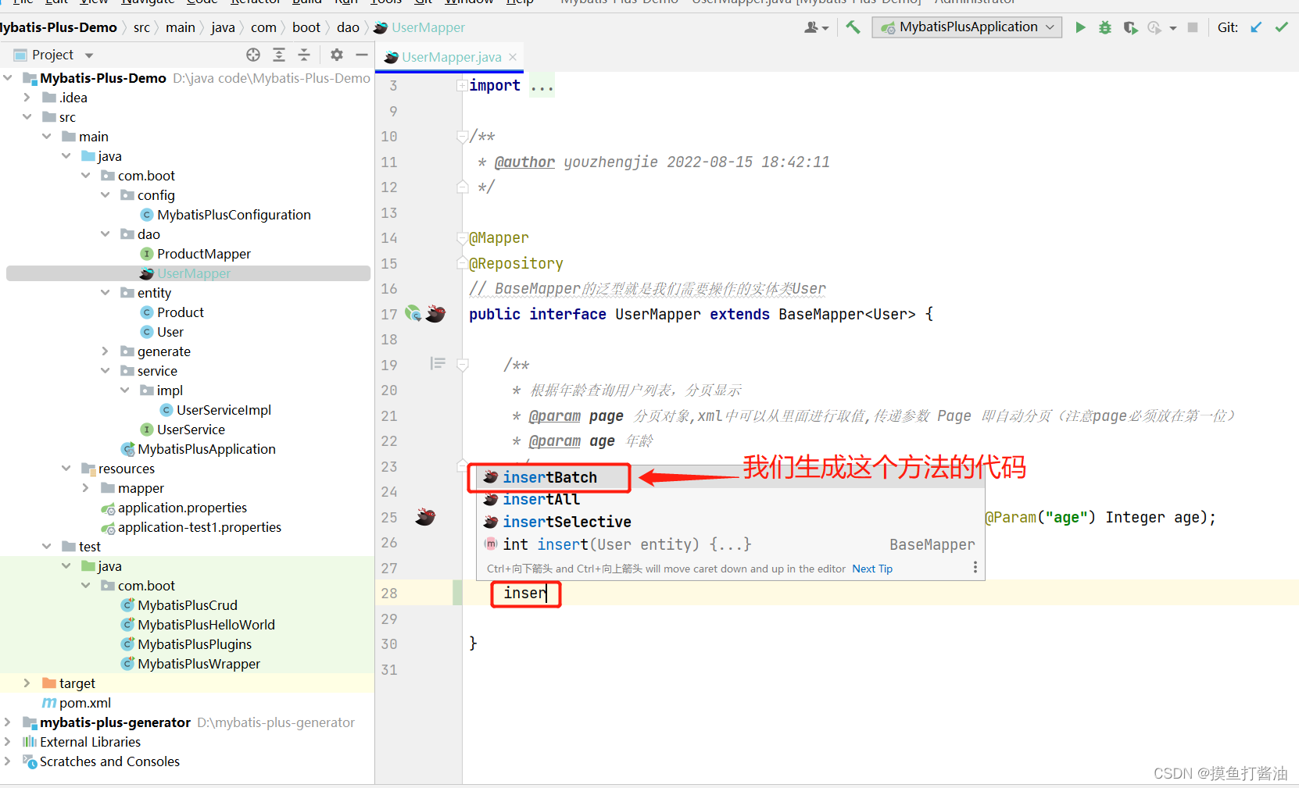Click Select Opened File target icon
This screenshot has height=788, width=1299.
coord(253,55)
